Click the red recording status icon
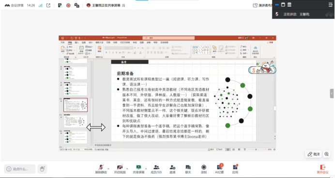This screenshot has width=335, height=178. (68, 5)
